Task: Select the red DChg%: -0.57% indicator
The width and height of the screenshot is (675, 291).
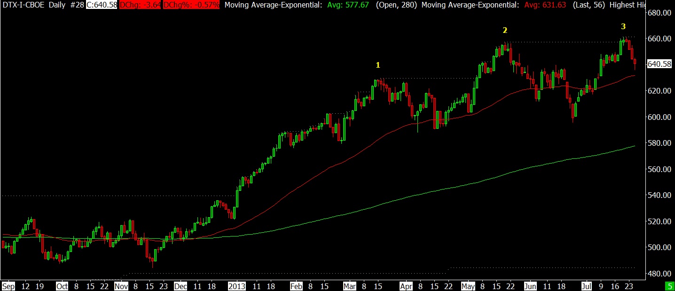Action: point(191,5)
